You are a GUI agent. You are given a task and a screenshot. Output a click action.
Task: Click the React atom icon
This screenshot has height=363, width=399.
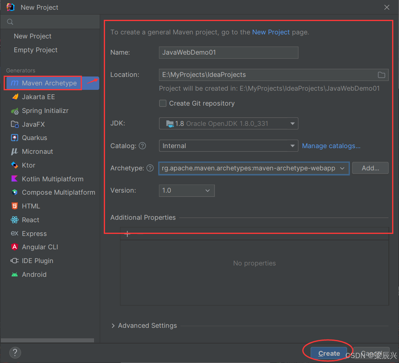point(15,220)
